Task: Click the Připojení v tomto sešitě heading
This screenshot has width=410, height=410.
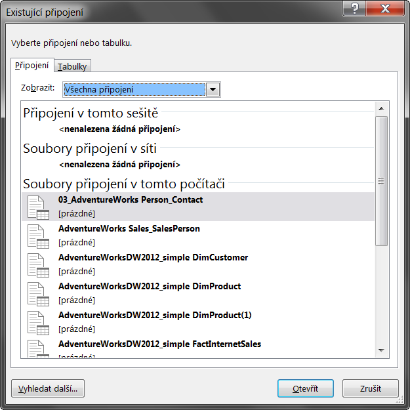Action: 91,113
